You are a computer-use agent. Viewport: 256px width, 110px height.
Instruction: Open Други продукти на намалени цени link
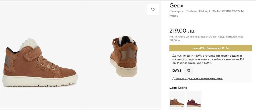pos(197,78)
